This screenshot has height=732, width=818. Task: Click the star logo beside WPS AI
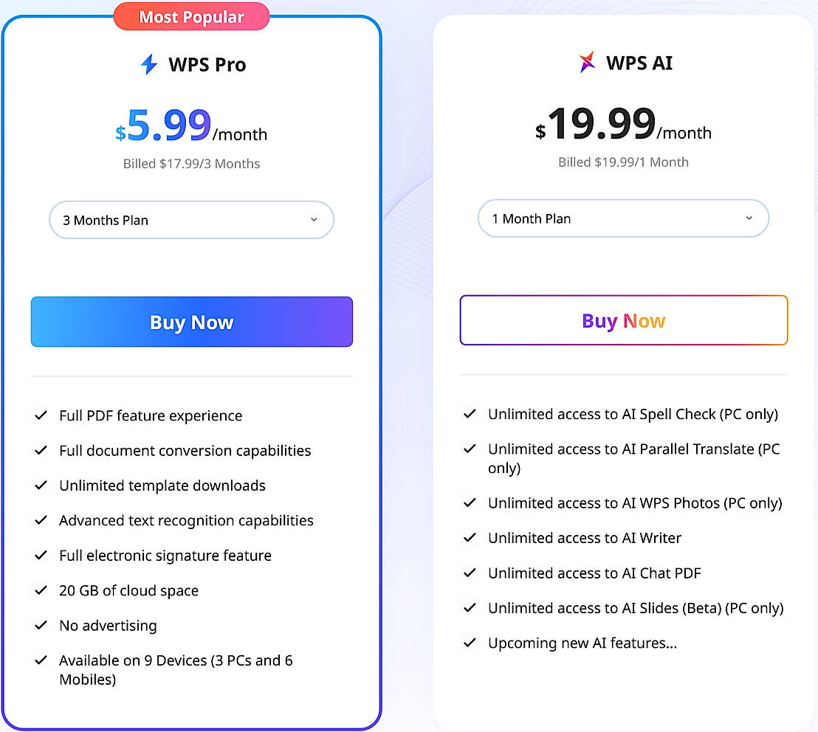click(586, 63)
